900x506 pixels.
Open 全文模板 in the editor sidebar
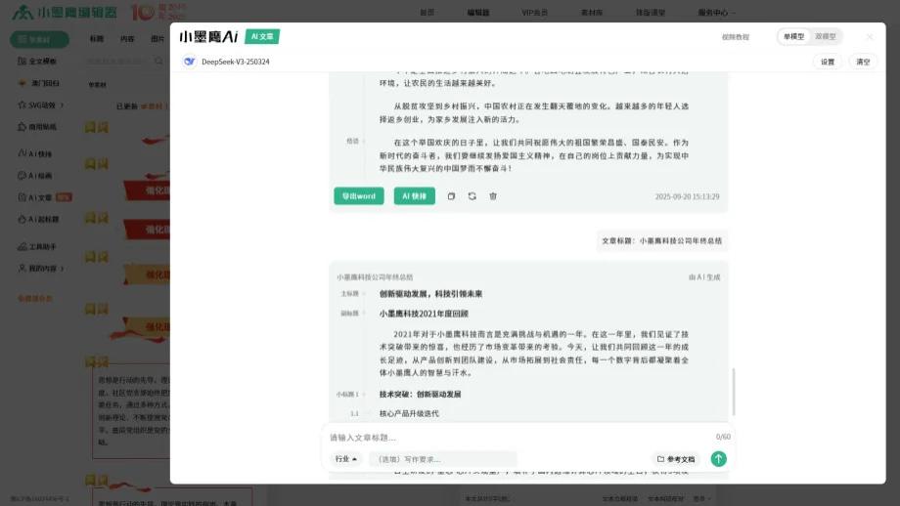[x=37, y=61]
